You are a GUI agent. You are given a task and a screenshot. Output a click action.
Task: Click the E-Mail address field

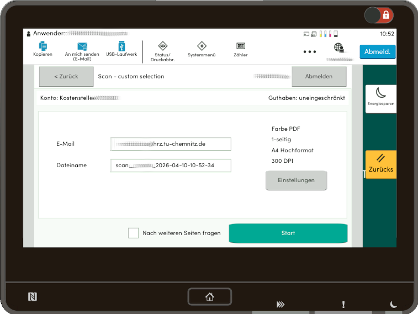[x=171, y=144]
